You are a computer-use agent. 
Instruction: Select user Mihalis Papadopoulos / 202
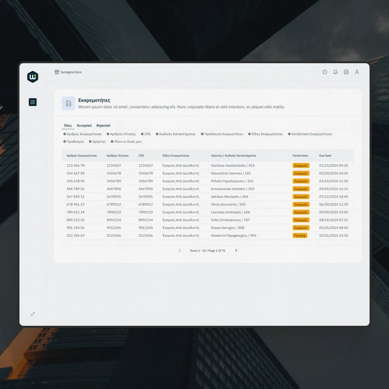point(232,181)
